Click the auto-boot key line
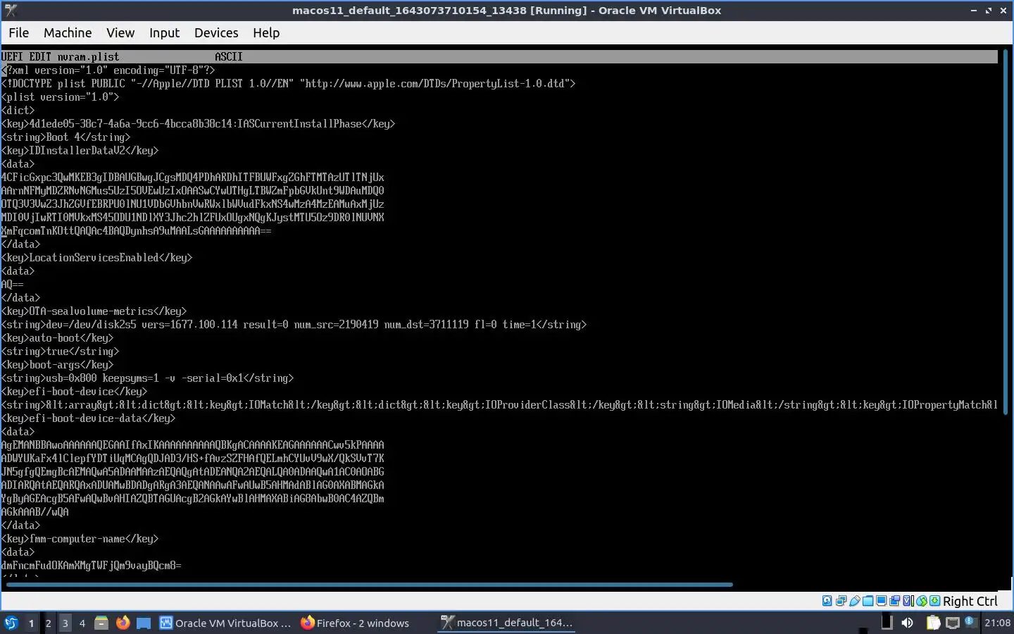This screenshot has width=1014, height=634. pos(57,337)
